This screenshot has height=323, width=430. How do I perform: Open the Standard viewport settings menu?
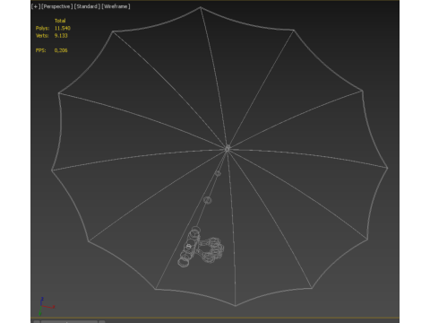87,6
